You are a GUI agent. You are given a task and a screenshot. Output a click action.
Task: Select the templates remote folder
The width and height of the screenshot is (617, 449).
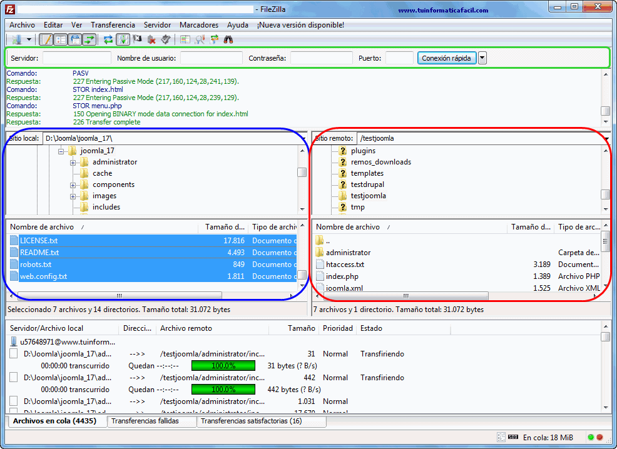[367, 173]
